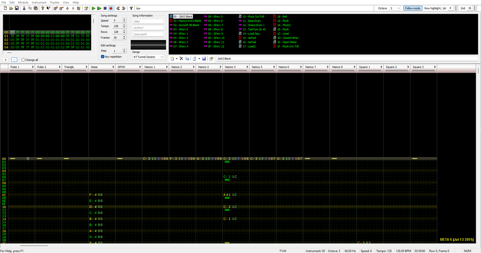Open the Help menu
Screen dimensions: 481x253
coord(75,2)
